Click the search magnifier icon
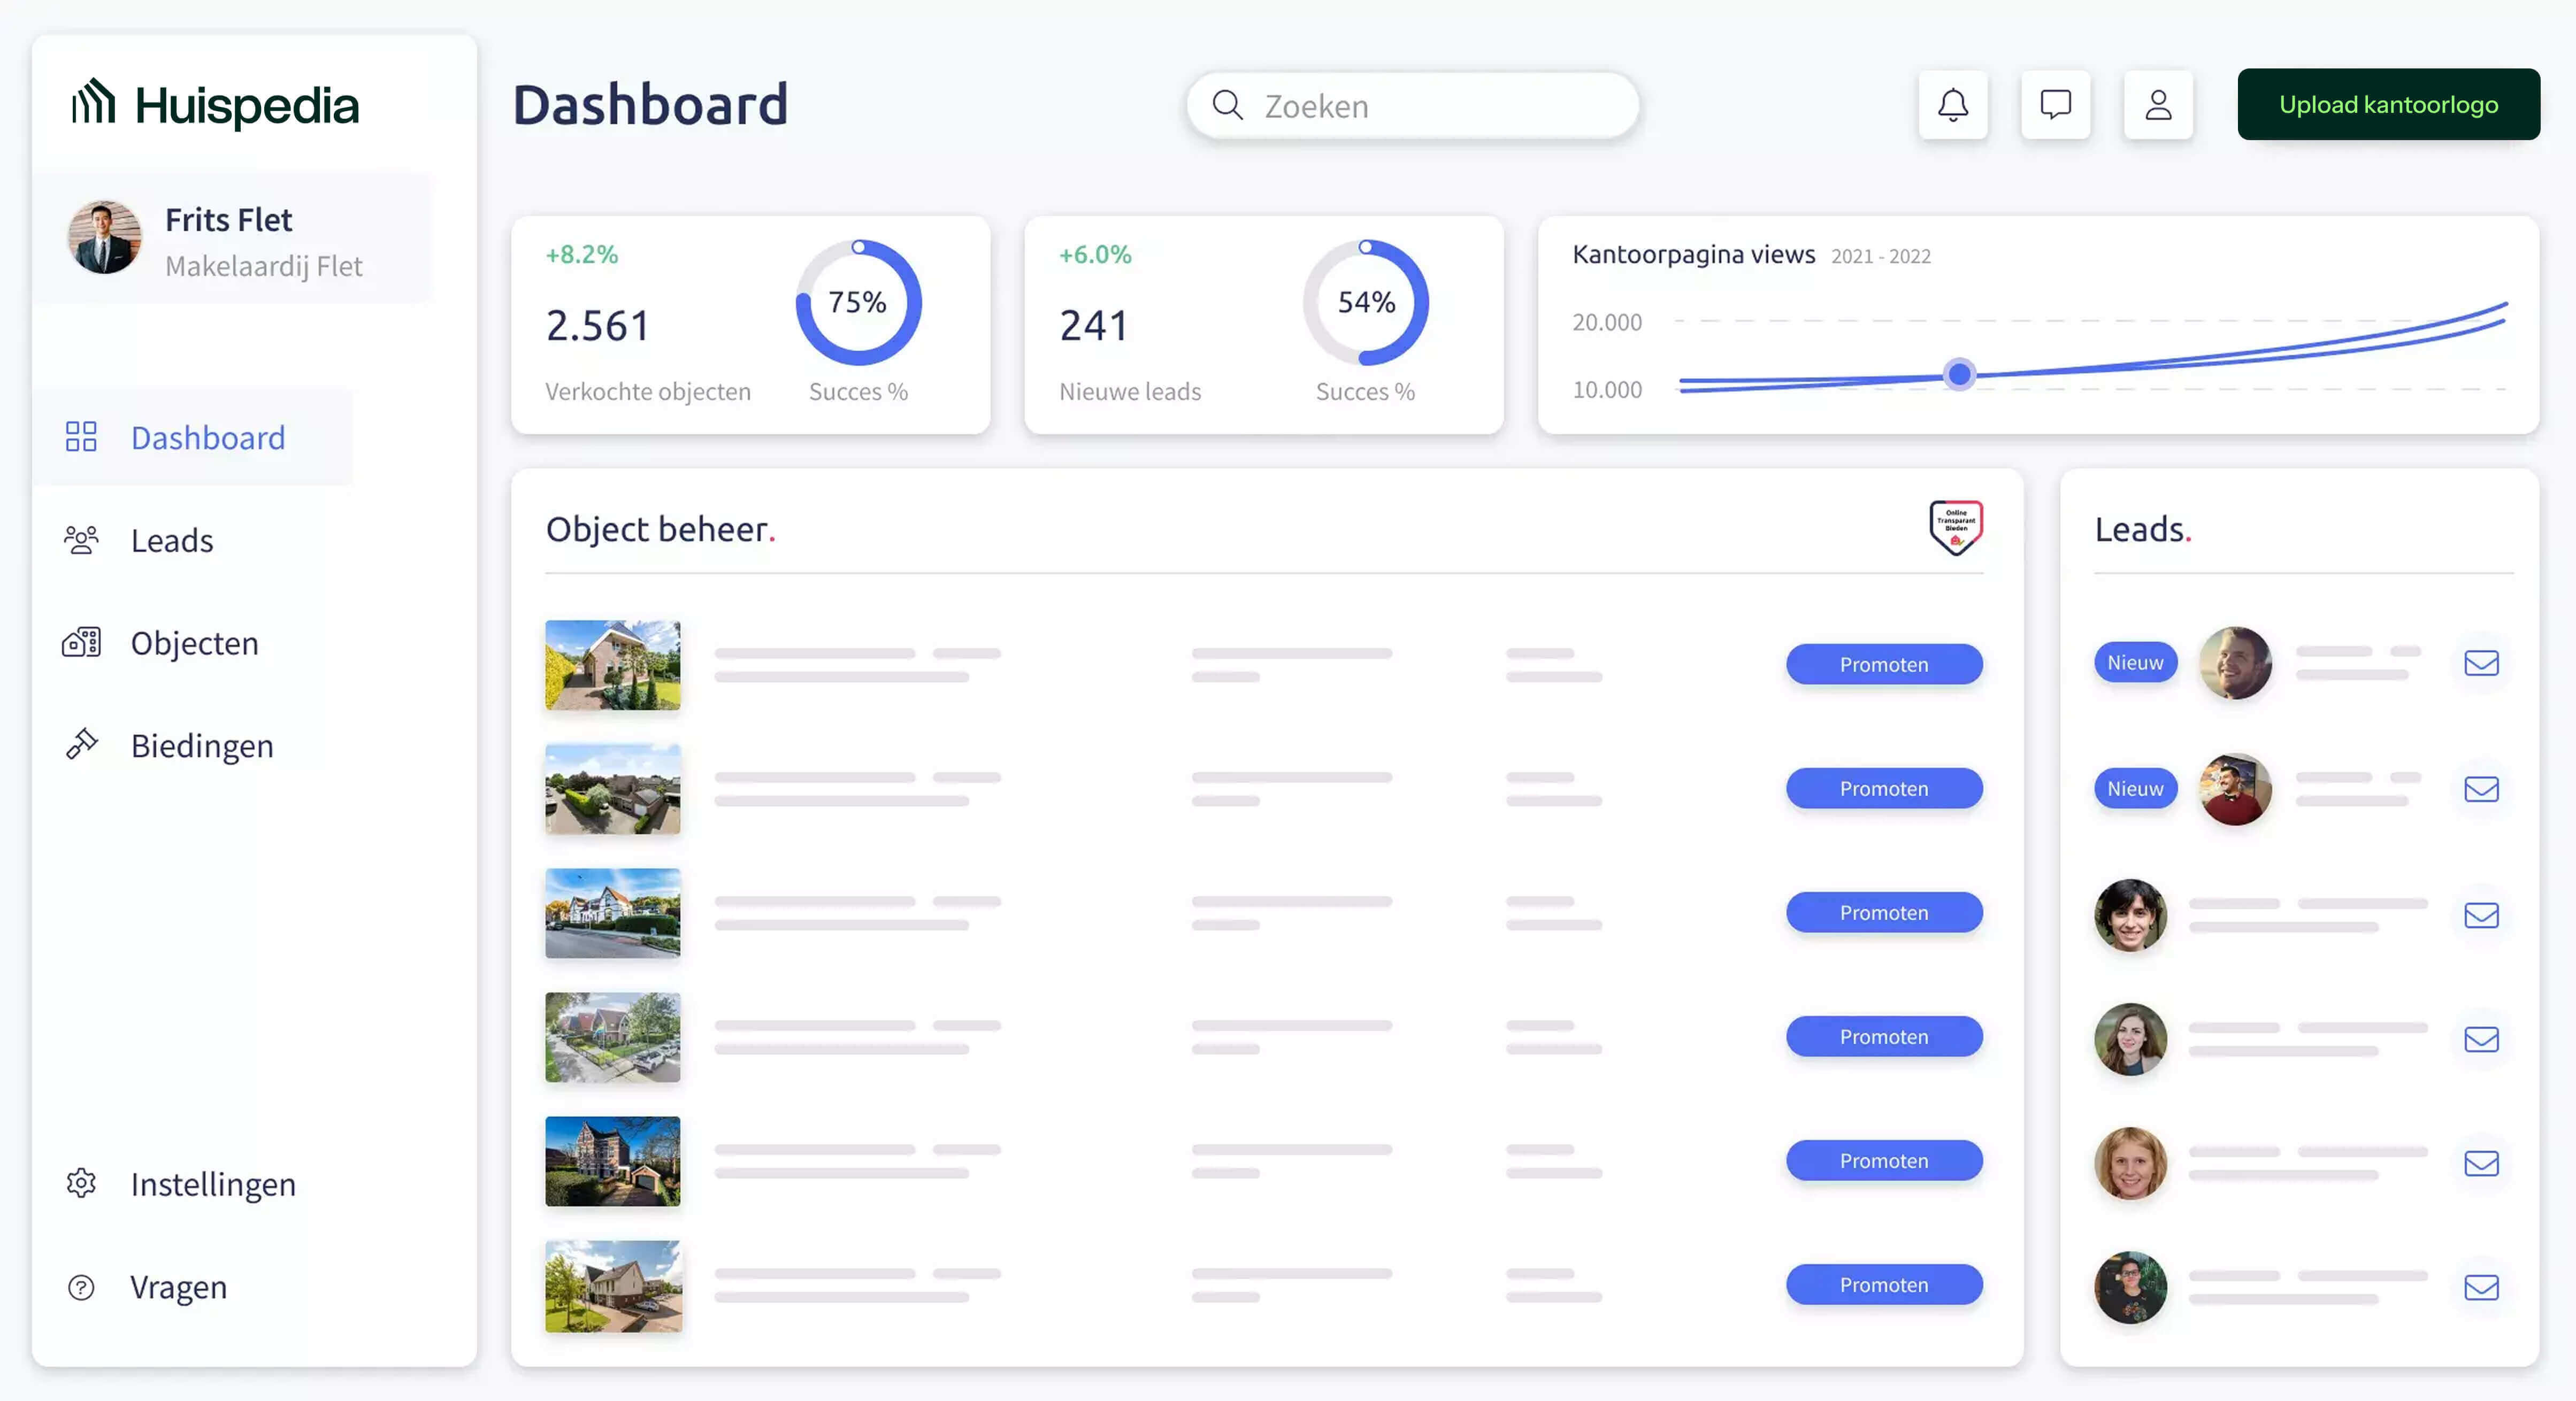Screen dimensions: 2576x1401 [x=1227, y=105]
